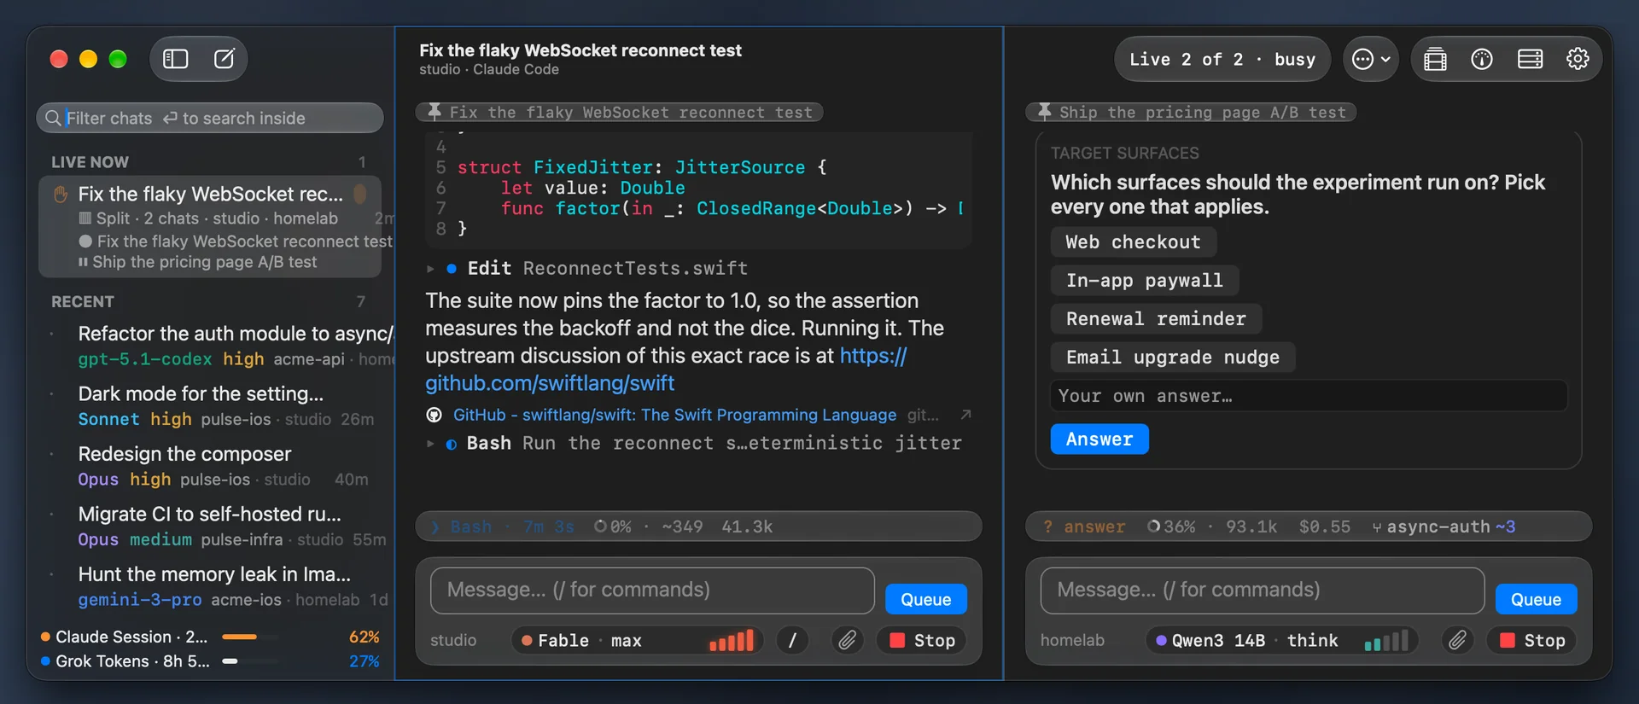Attach a file in the homelab composer
Image resolution: width=1639 pixels, height=704 pixels.
(x=1457, y=640)
